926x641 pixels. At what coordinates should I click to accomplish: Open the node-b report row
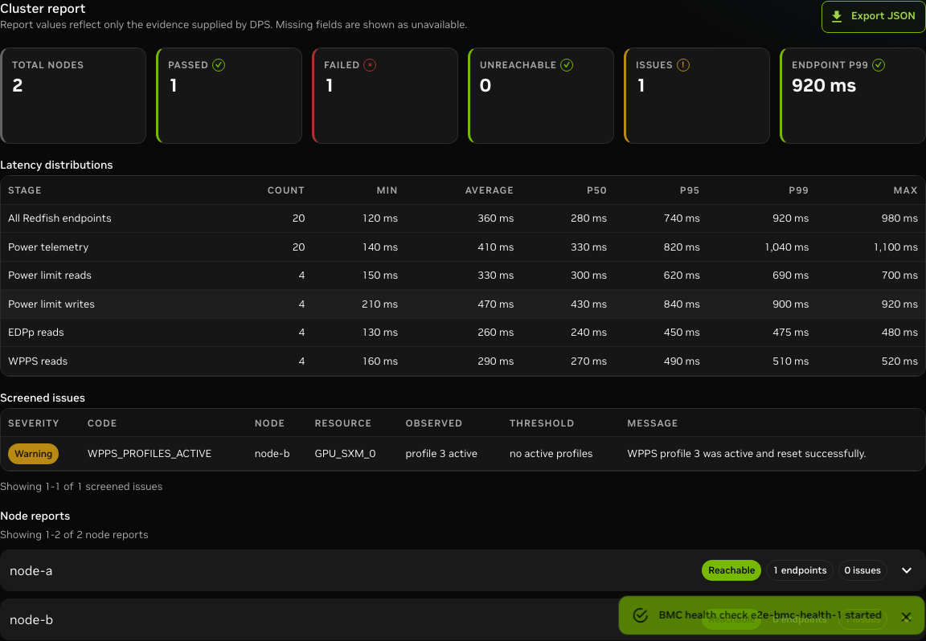click(463, 620)
